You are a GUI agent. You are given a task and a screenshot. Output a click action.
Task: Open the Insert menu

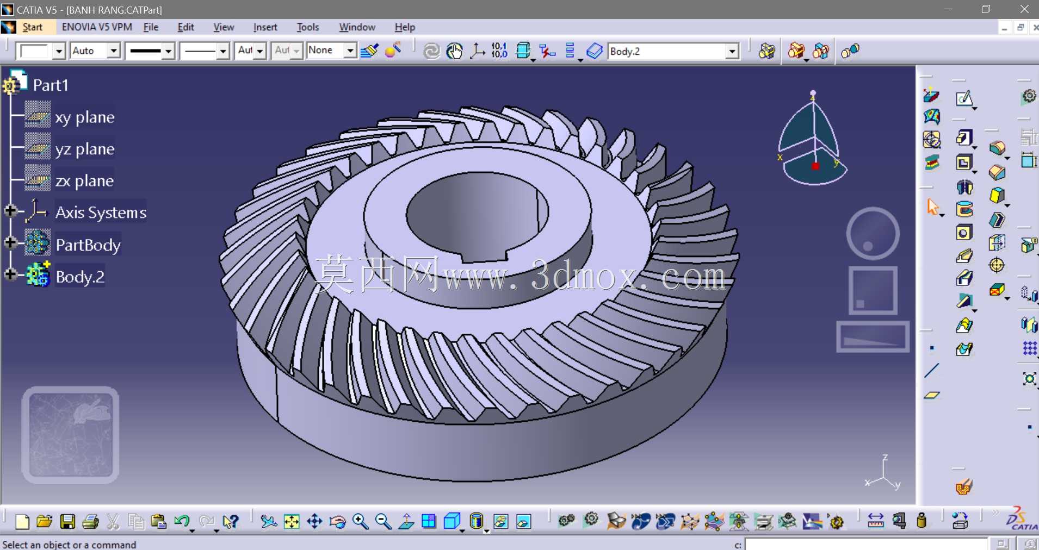pyautogui.click(x=265, y=27)
